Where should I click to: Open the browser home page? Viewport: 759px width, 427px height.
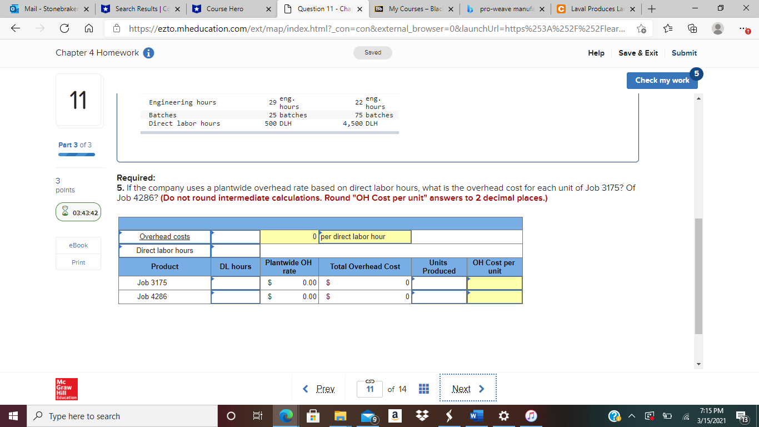[89, 29]
